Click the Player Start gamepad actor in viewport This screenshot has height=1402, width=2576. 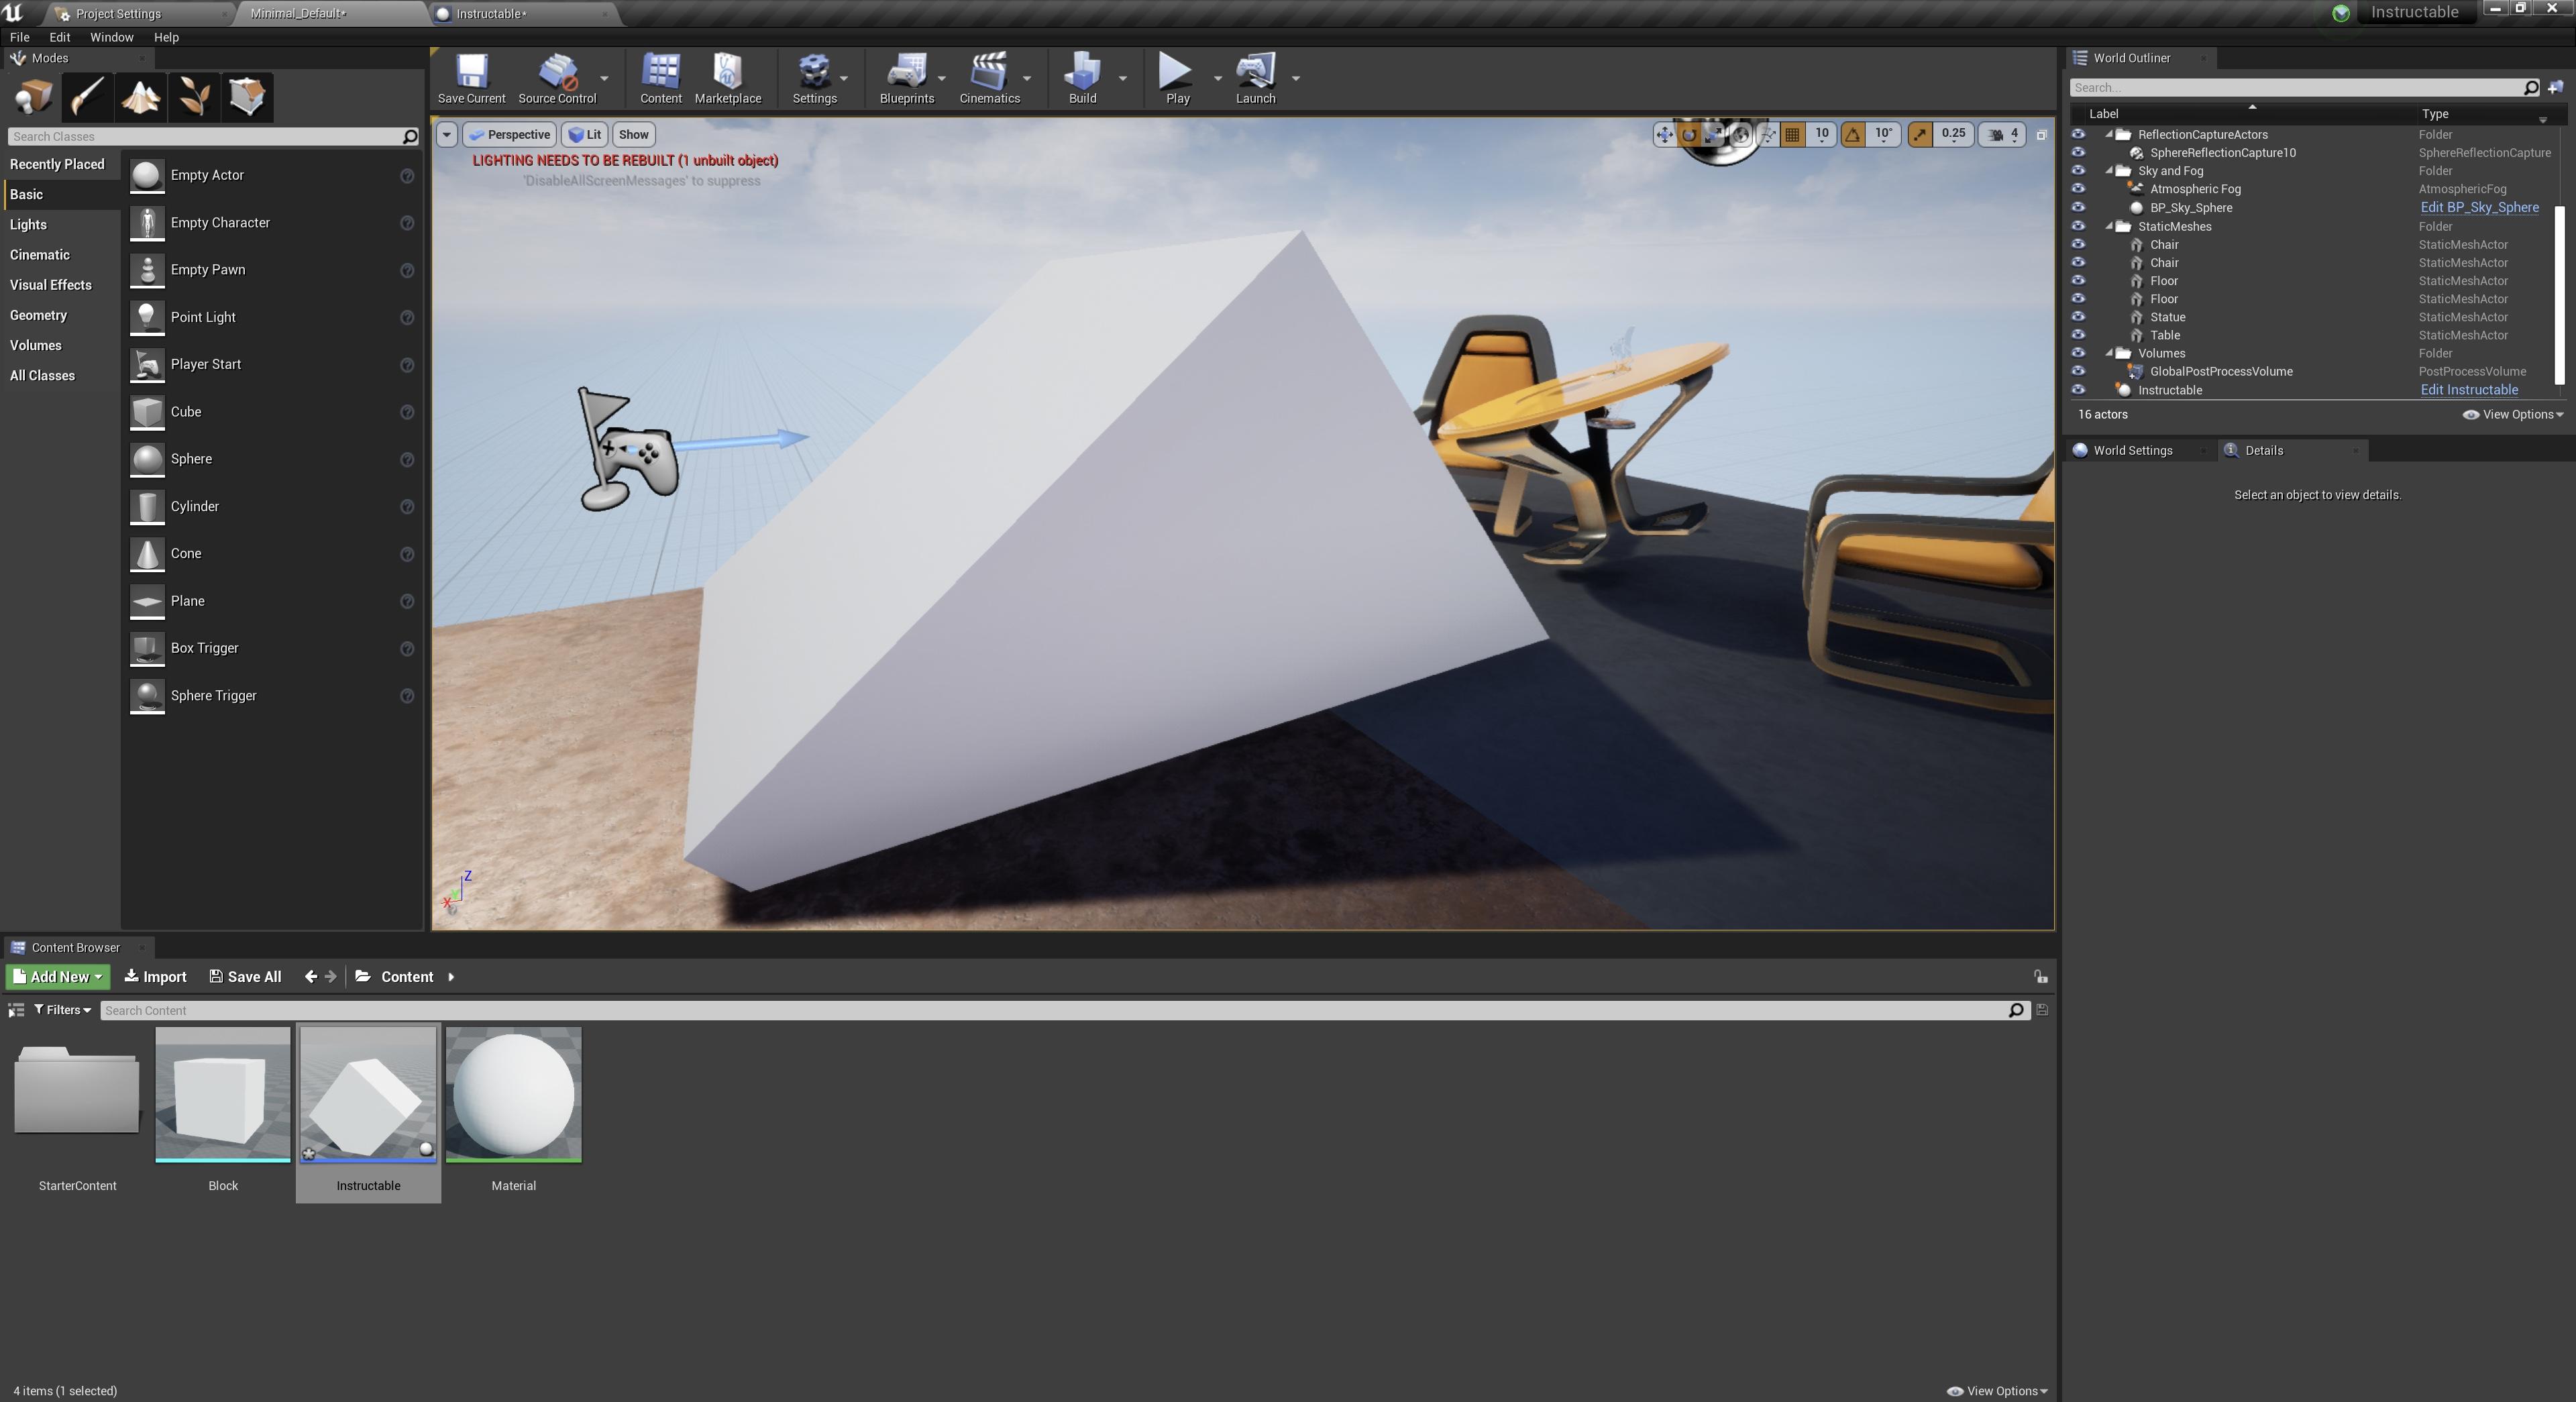[630, 450]
